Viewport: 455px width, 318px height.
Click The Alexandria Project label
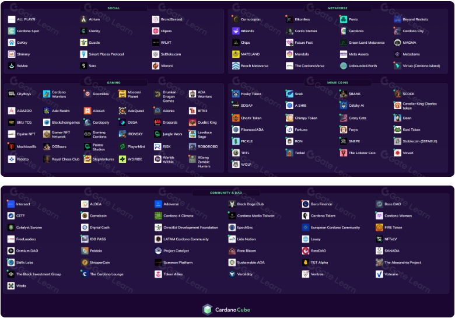pos(402,263)
